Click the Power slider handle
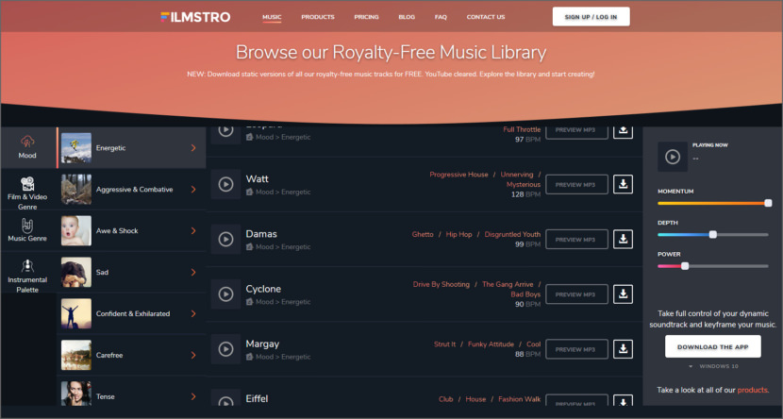Screen dimensions: 783x419 (x=685, y=266)
